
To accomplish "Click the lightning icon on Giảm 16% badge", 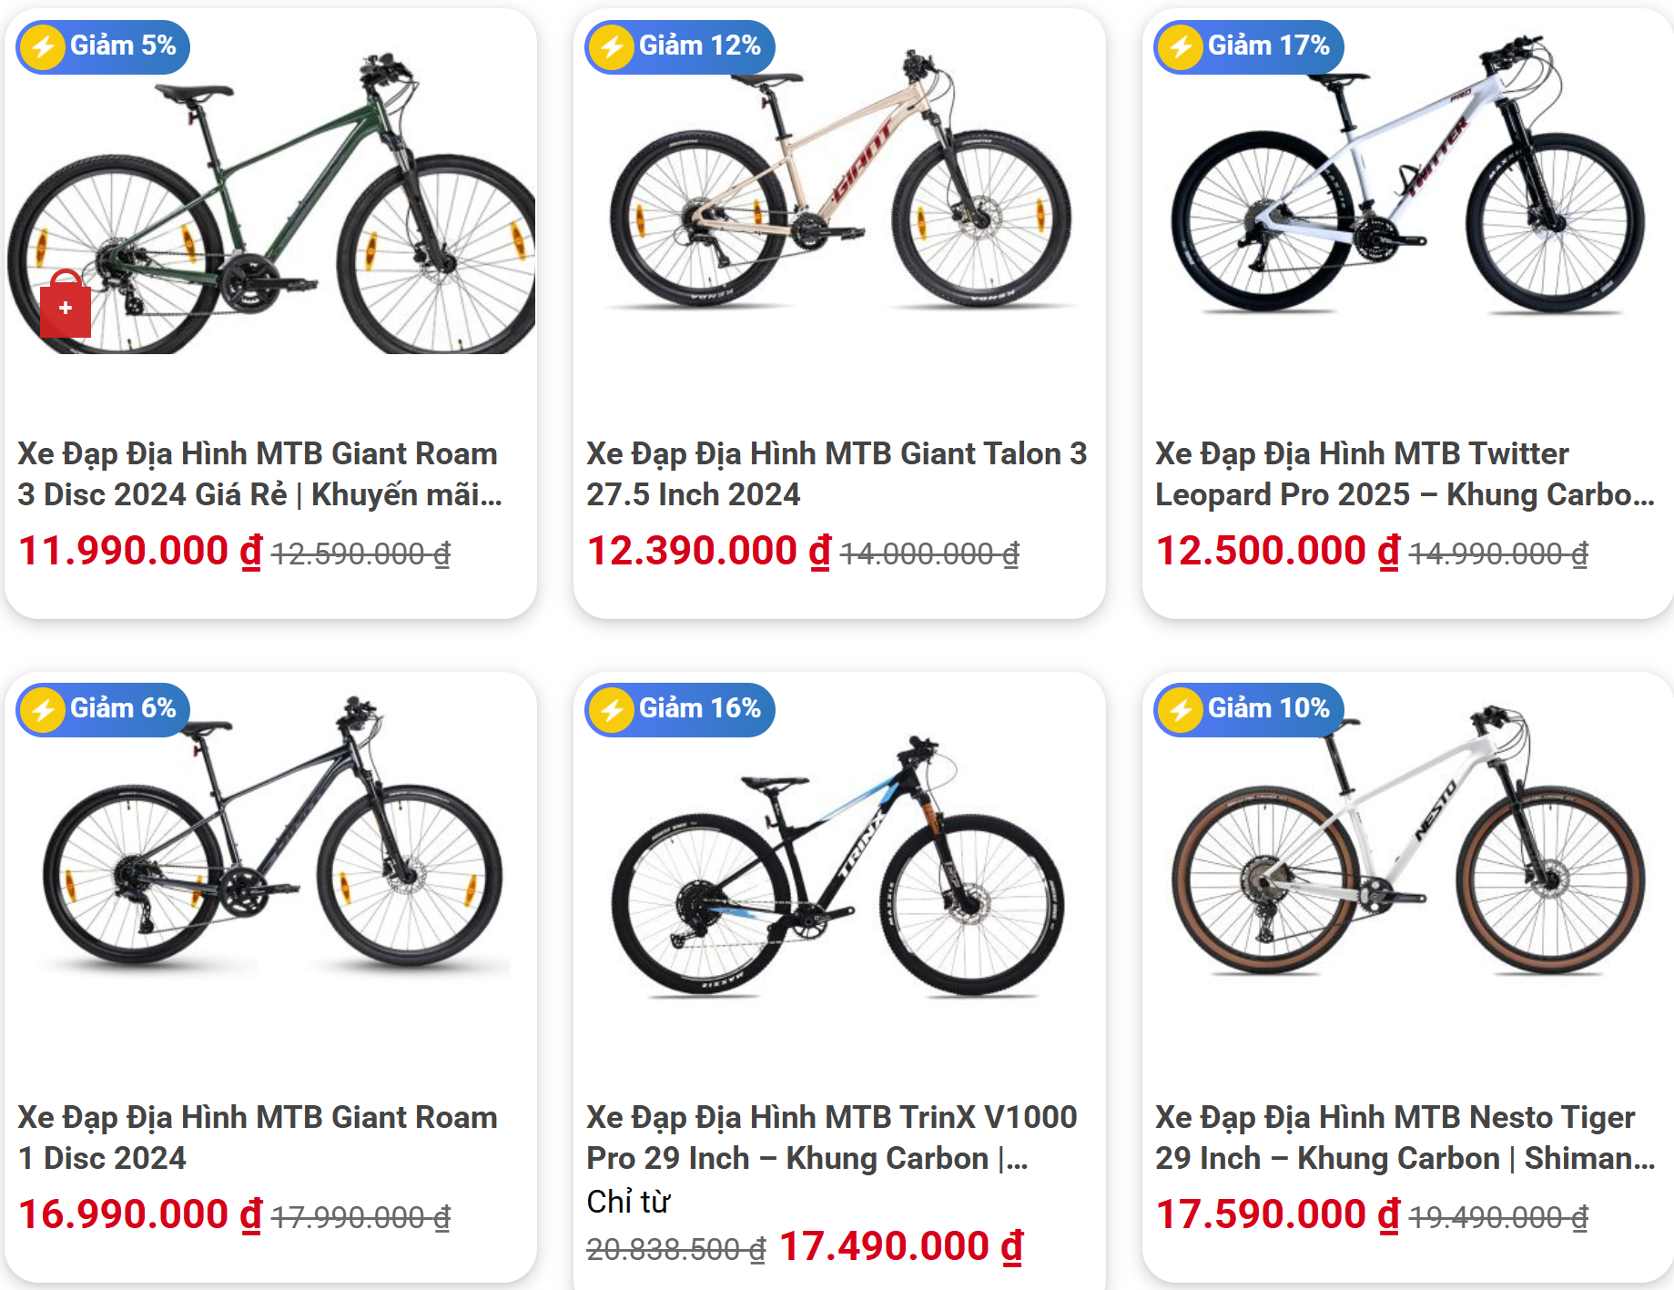I will (x=612, y=709).
